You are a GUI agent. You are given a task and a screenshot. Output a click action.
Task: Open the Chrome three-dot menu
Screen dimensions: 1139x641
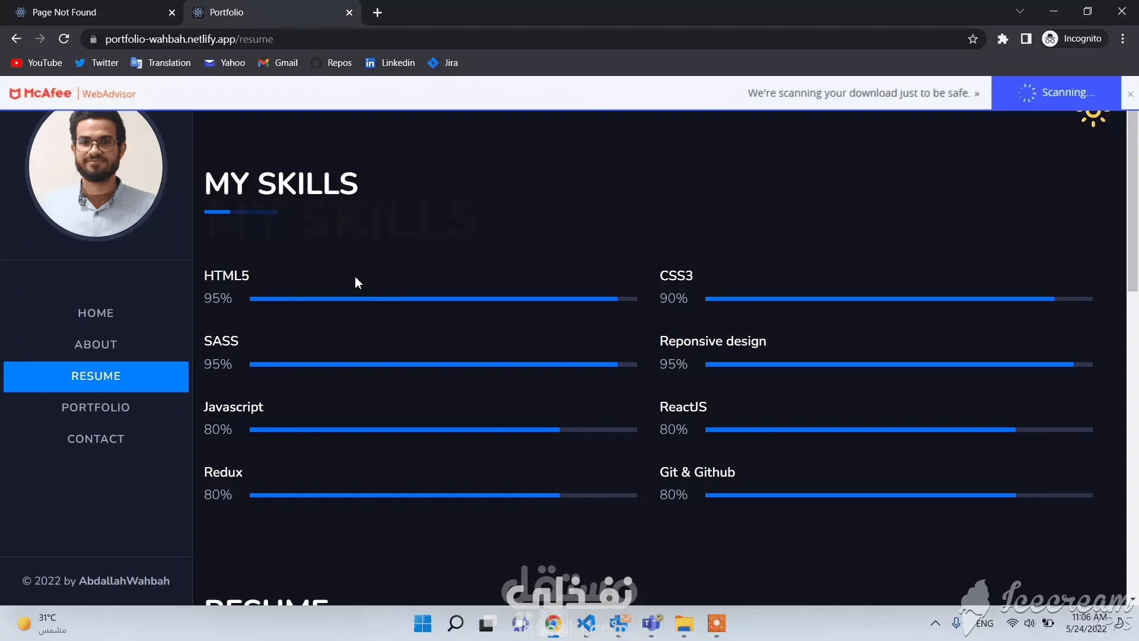click(1122, 39)
